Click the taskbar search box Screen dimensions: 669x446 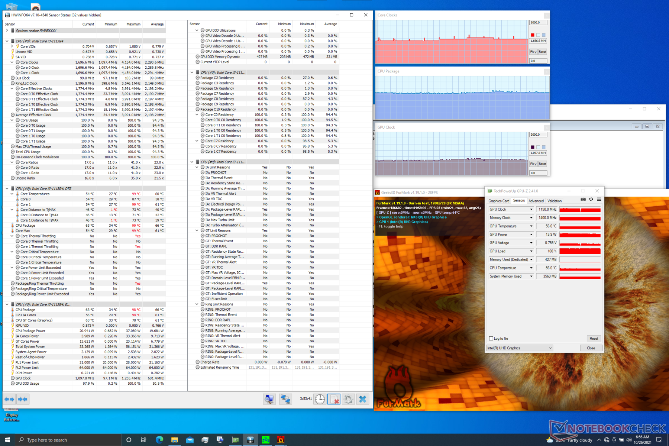pyautogui.click(x=68, y=440)
